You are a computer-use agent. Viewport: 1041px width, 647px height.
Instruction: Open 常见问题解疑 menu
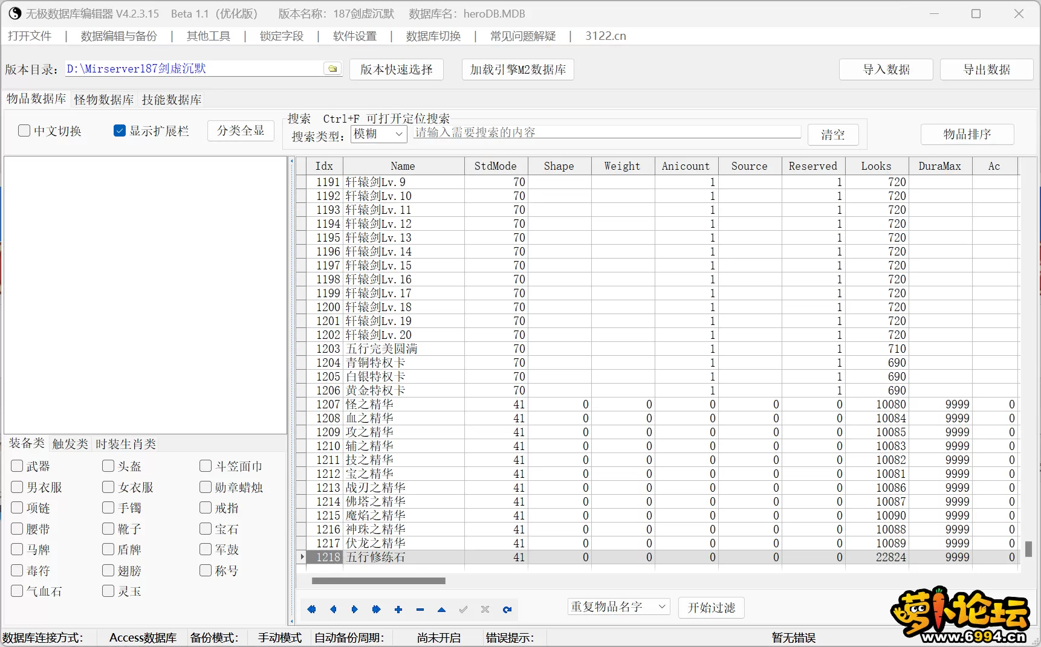coord(523,36)
